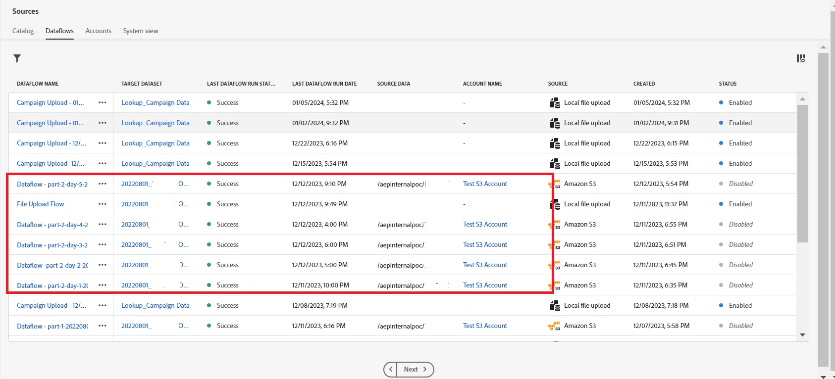This screenshot has width=835, height=379.
Task: Sort by Dataflow Name column header
Action: pyautogui.click(x=38, y=84)
